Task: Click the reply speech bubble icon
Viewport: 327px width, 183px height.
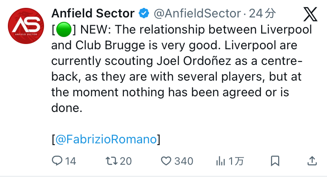Action: coord(57,161)
